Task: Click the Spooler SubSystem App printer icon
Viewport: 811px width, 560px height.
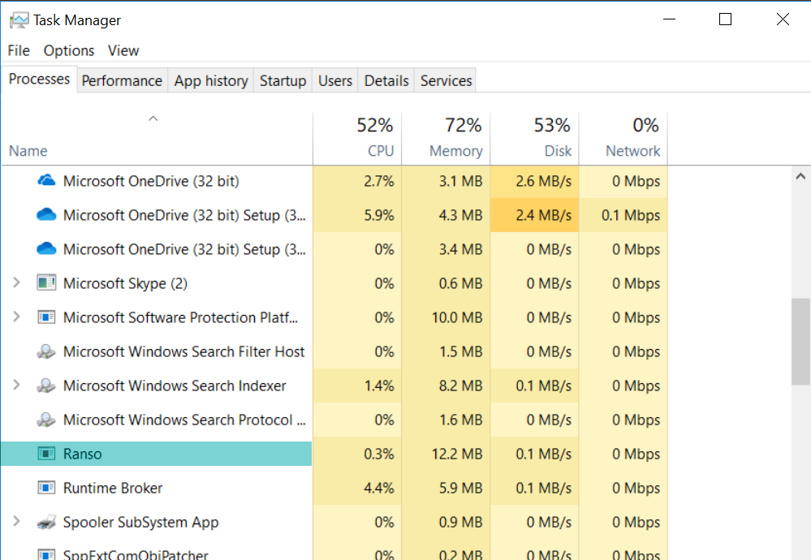Action: point(46,522)
